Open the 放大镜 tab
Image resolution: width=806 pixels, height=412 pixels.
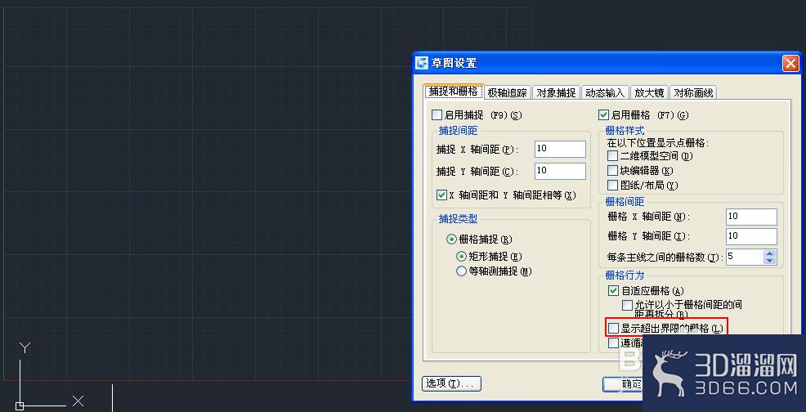click(x=649, y=93)
